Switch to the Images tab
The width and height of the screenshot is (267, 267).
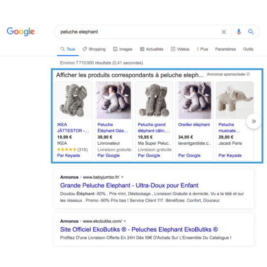pos(123,49)
